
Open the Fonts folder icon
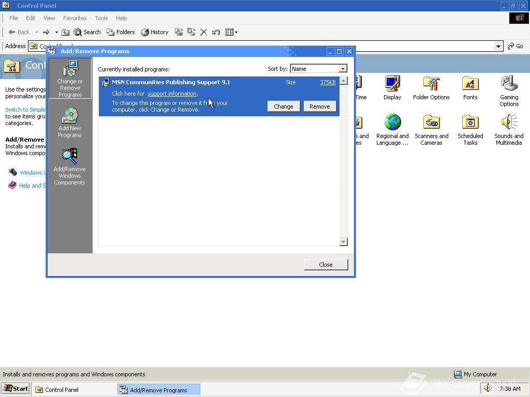(x=470, y=88)
